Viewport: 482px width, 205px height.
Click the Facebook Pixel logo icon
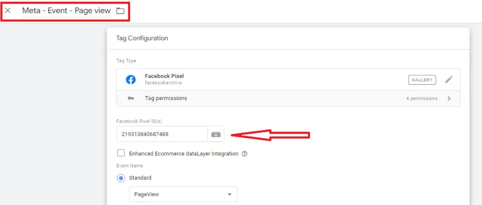click(x=131, y=79)
